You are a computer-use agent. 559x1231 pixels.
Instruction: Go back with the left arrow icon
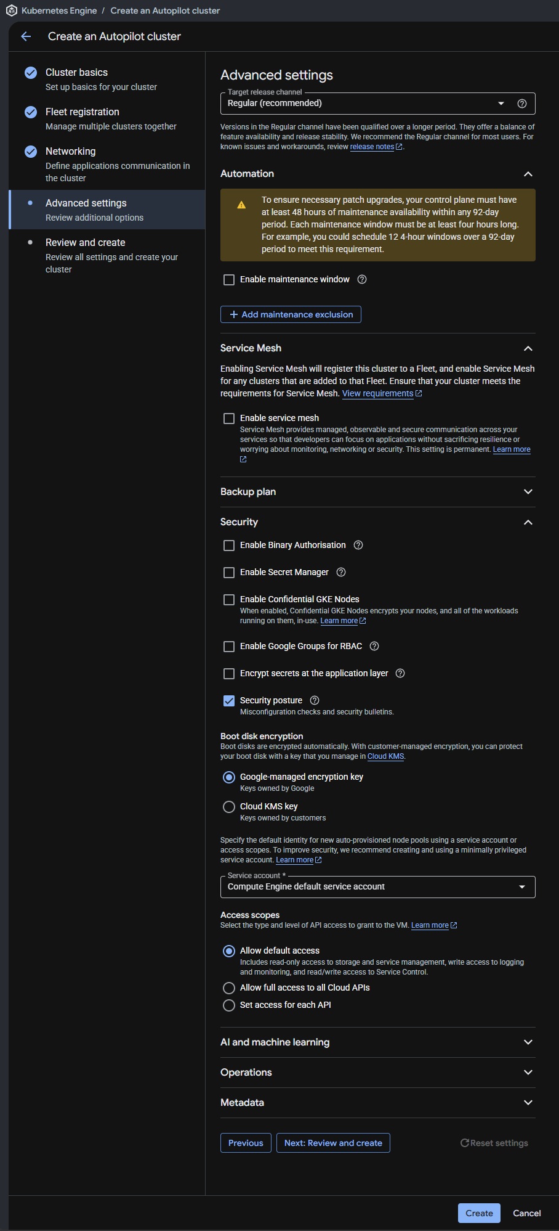26,36
